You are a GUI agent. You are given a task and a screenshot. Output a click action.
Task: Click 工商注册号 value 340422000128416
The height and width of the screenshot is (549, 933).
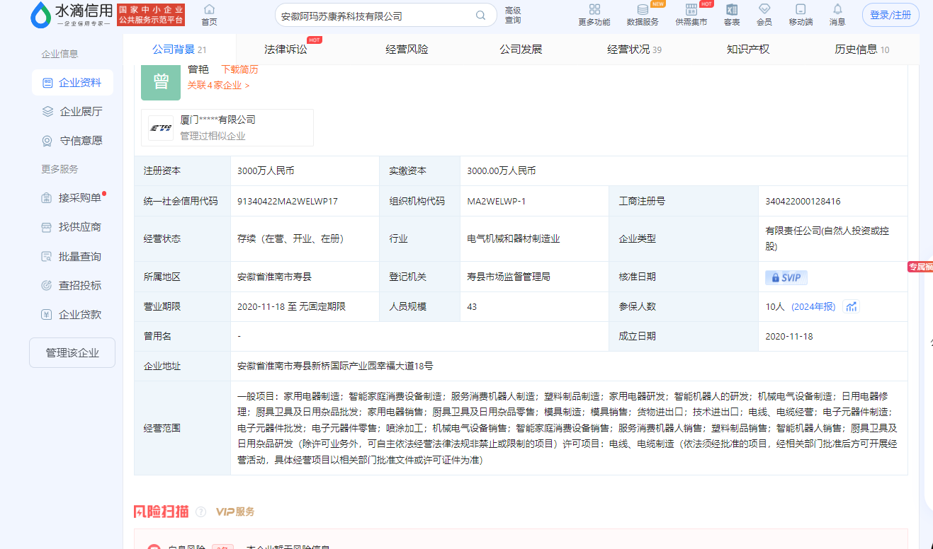[803, 201]
